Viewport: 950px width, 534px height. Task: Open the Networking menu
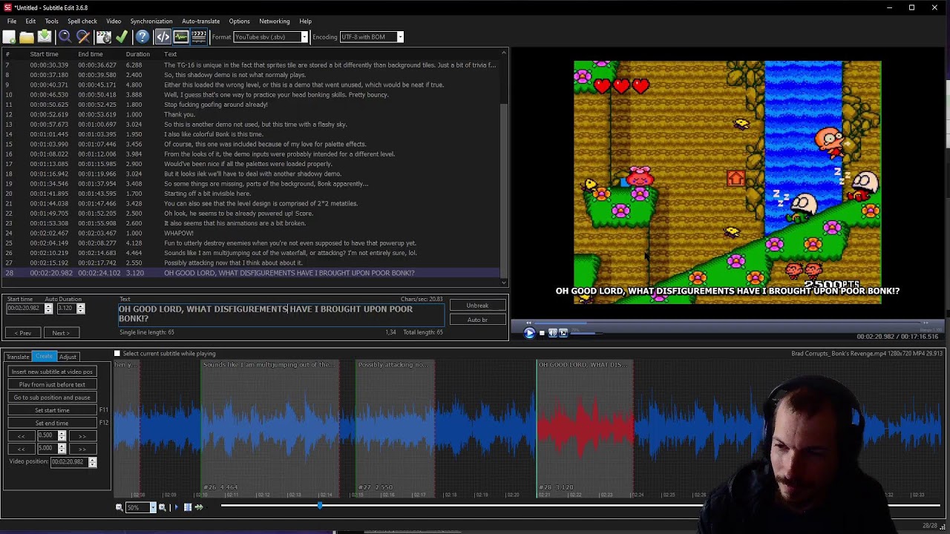click(275, 22)
